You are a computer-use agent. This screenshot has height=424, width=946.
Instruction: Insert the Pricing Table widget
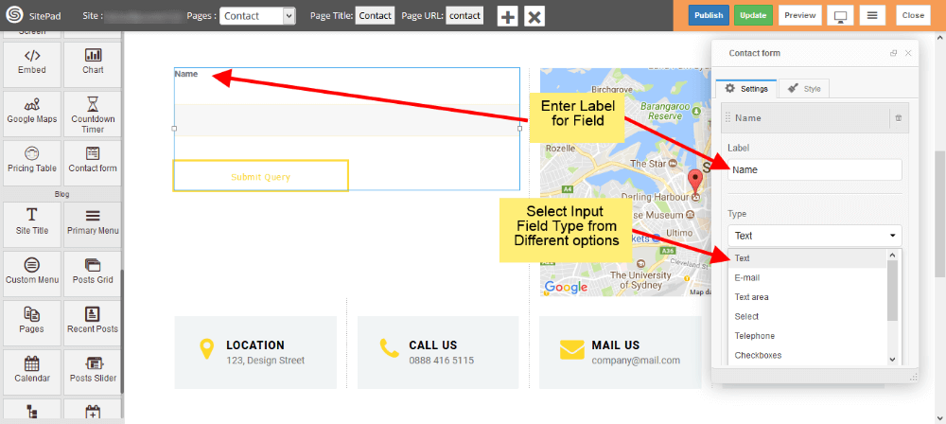[x=31, y=163]
